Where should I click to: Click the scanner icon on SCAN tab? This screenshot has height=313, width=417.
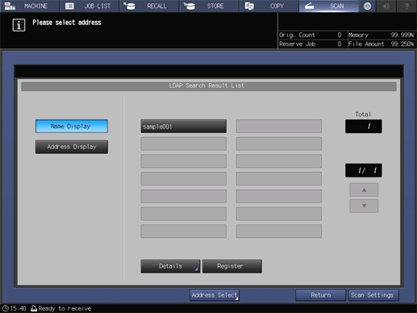[x=310, y=6]
